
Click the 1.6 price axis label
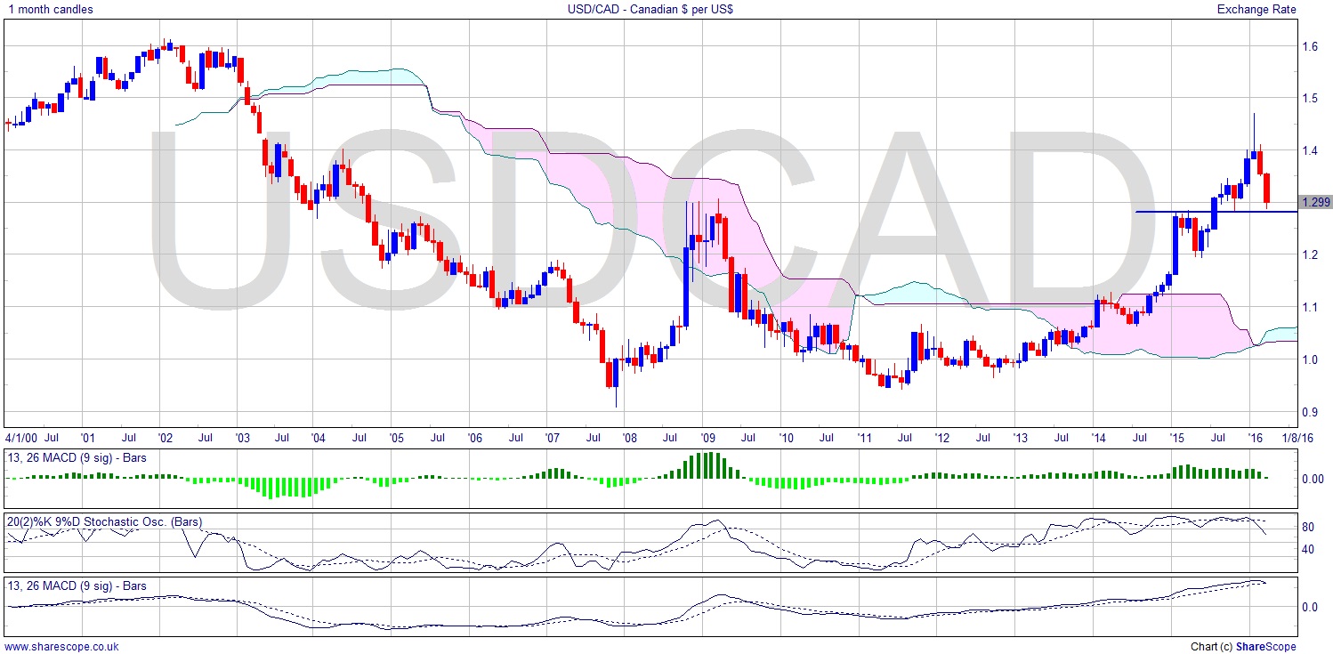[1311, 46]
